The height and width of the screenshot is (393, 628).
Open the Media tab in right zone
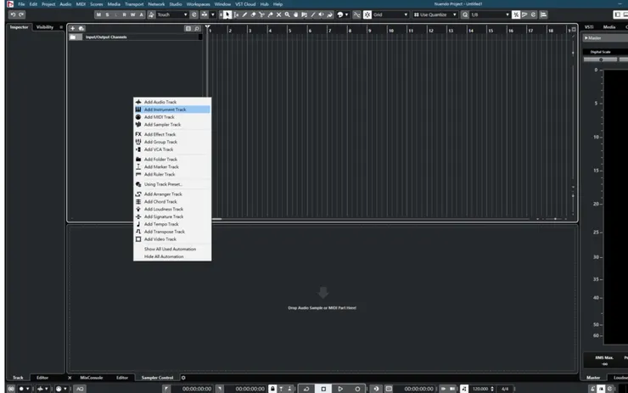(x=609, y=27)
